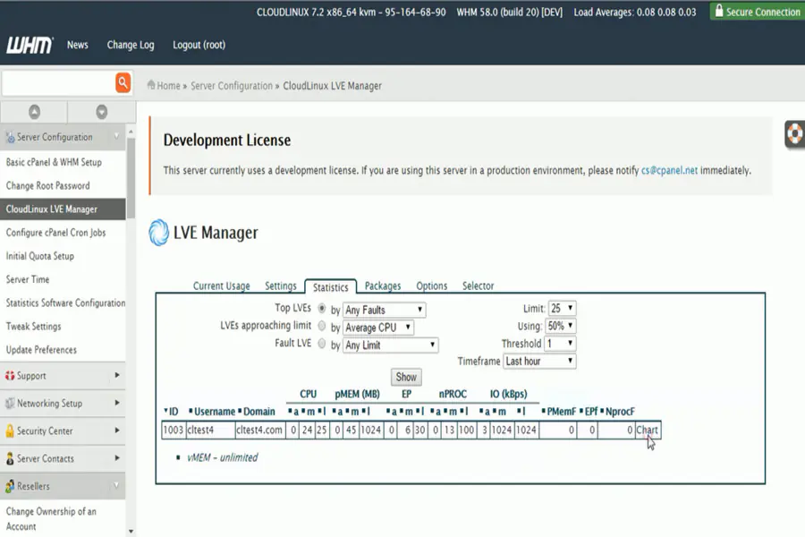The height and width of the screenshot is (537, 805).
Task: Select the LVEs approaching limit radio
Action: click(x=322, y=326)
